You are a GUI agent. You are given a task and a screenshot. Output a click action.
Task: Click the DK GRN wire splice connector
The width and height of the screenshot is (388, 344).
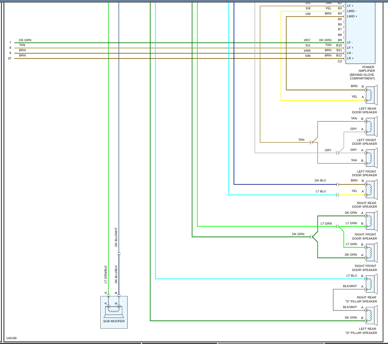point(312,237)
